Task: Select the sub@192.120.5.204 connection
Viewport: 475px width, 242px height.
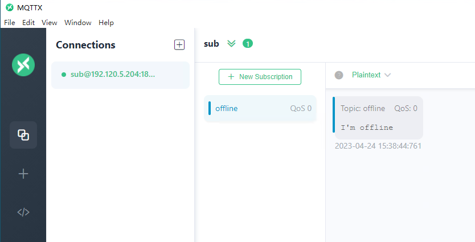Action: [x=120, y=75]
